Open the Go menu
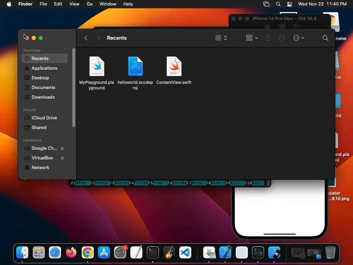 coord(90,4)
